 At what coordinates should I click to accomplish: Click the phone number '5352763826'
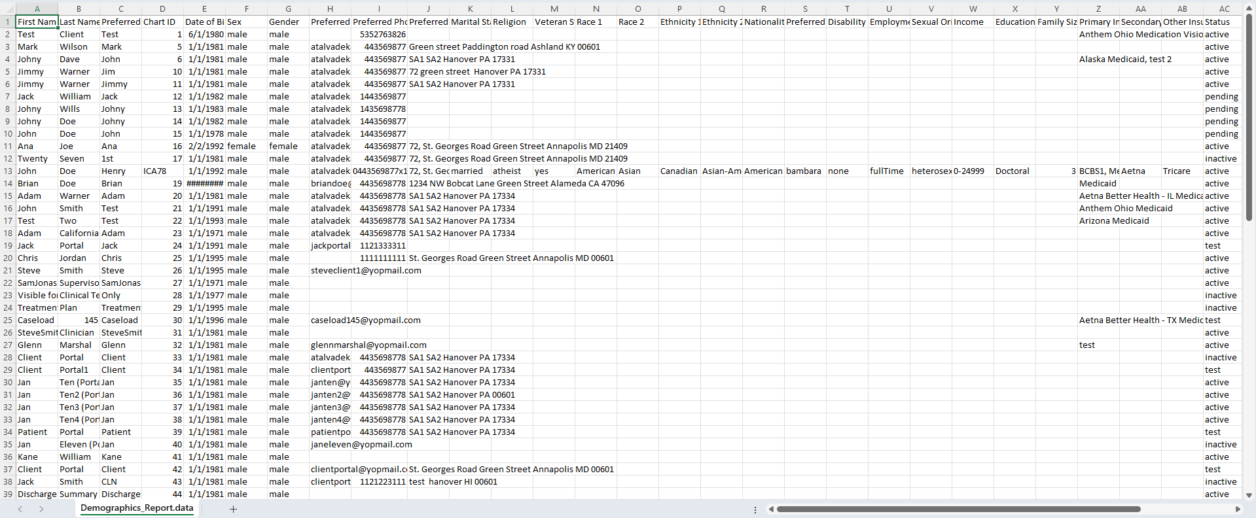click(x=379, y=34)
